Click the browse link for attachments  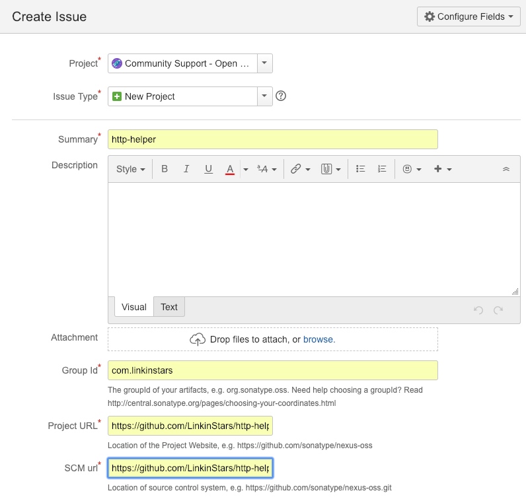319,339
